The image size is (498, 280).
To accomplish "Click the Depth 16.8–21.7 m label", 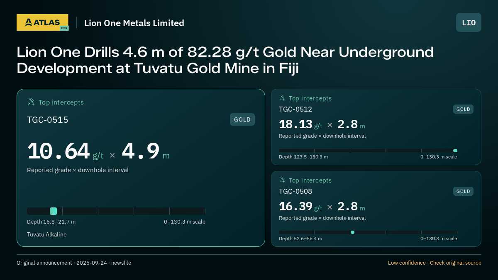I will (x=51, y=222).
